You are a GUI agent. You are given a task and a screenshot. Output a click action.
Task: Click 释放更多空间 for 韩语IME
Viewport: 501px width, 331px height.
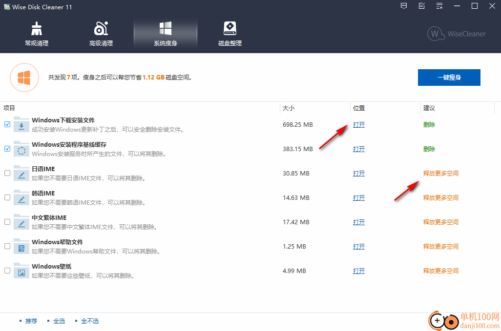tap(440, 198)
